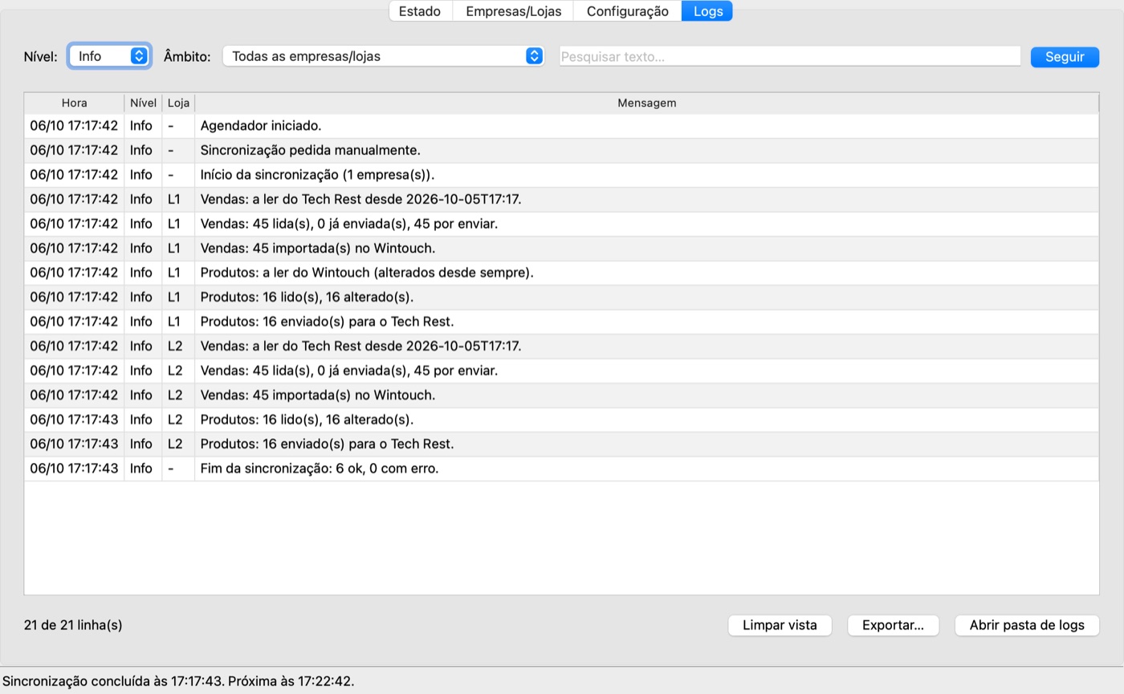Switch to the Estado tab
Viewport: 1124px width, 694px height.
click(x=420, y=11)
